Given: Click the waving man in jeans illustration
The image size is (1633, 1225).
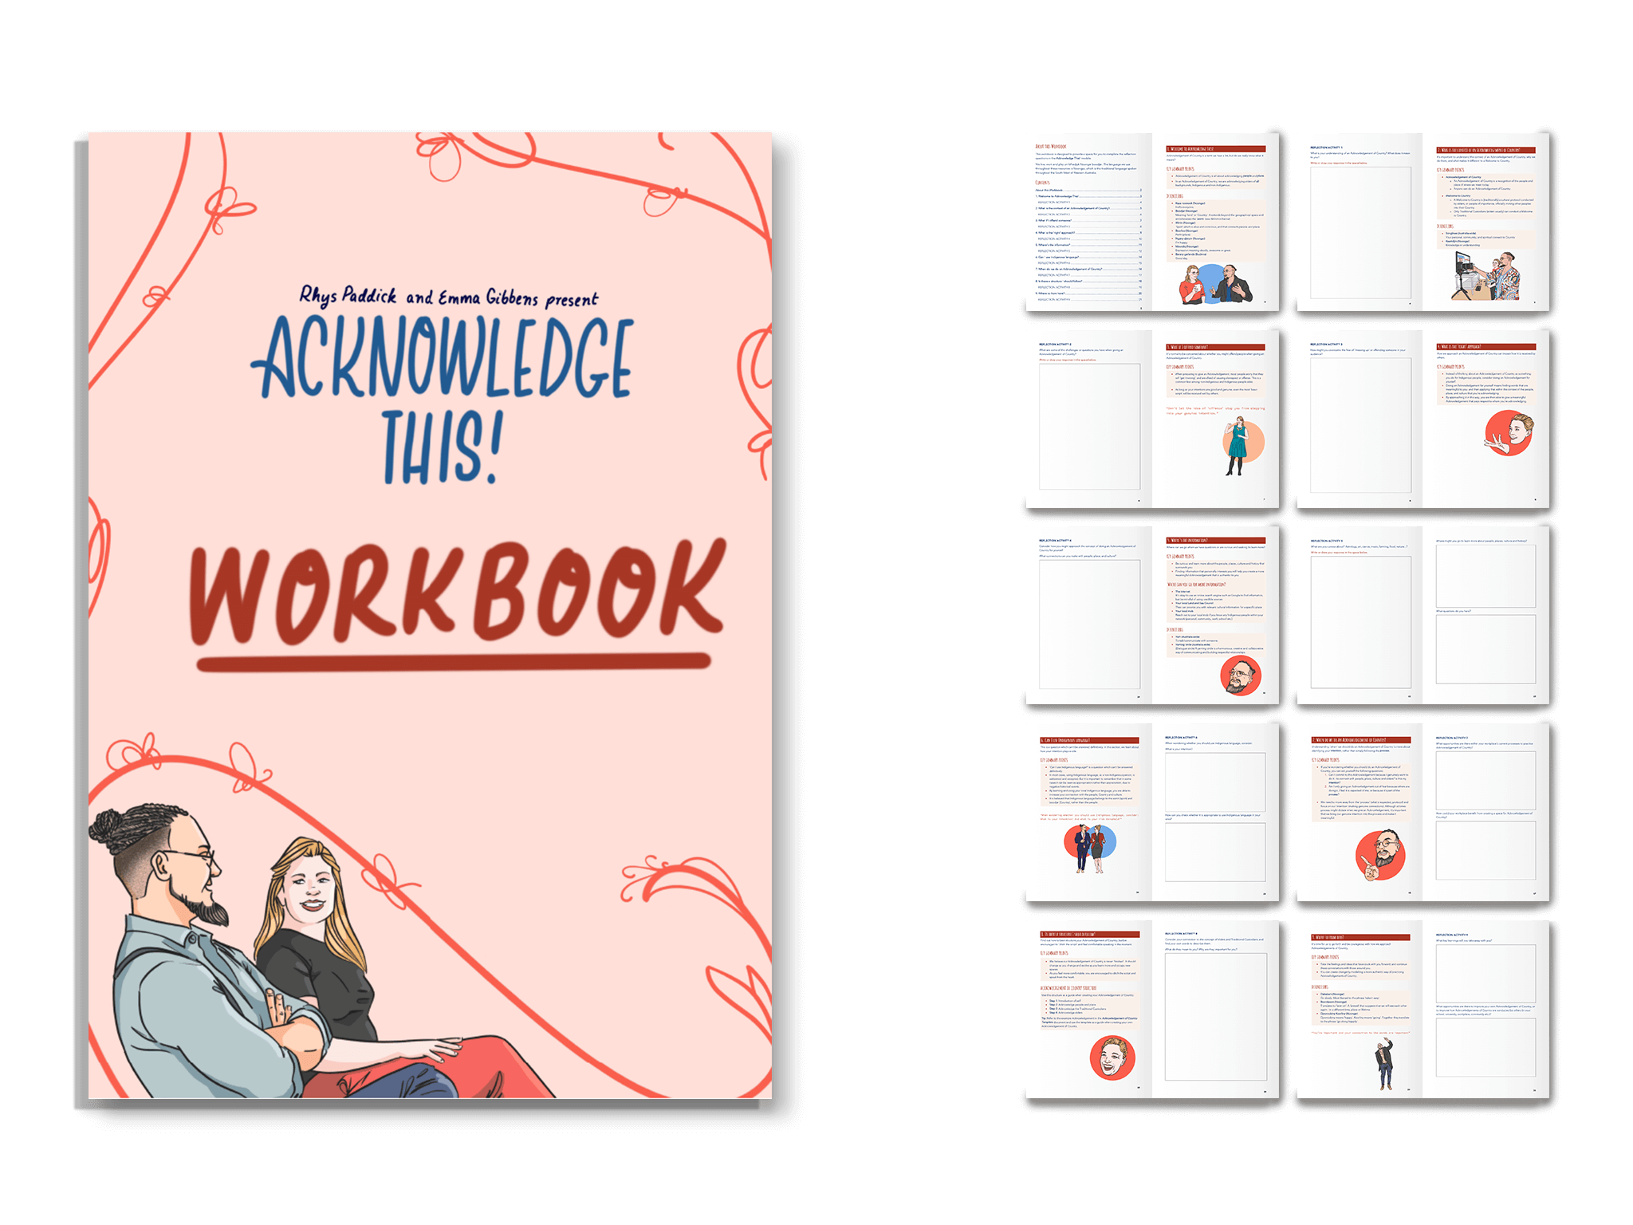Looking at the screenshot, I should 1386,1064.
